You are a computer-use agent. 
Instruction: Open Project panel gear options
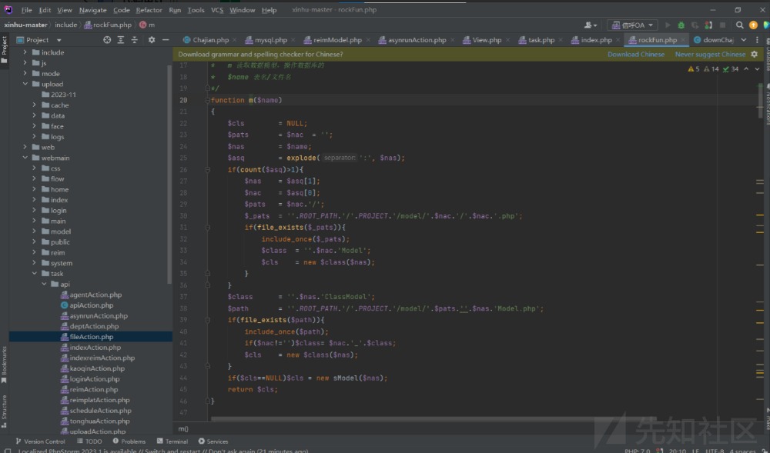151,40
